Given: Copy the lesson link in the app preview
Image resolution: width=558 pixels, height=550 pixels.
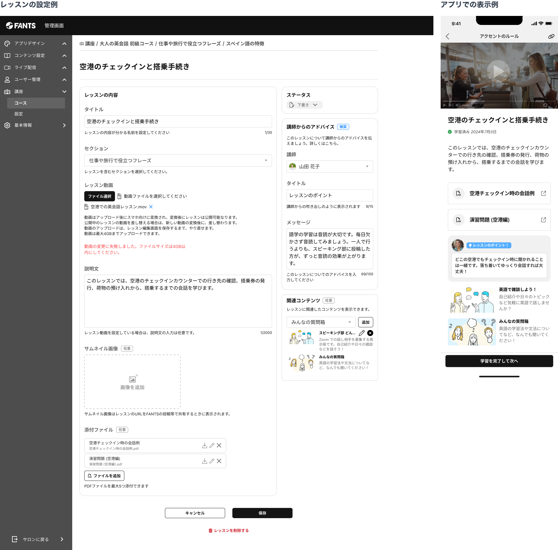Looking at the screenshot, I should (551, 36).
